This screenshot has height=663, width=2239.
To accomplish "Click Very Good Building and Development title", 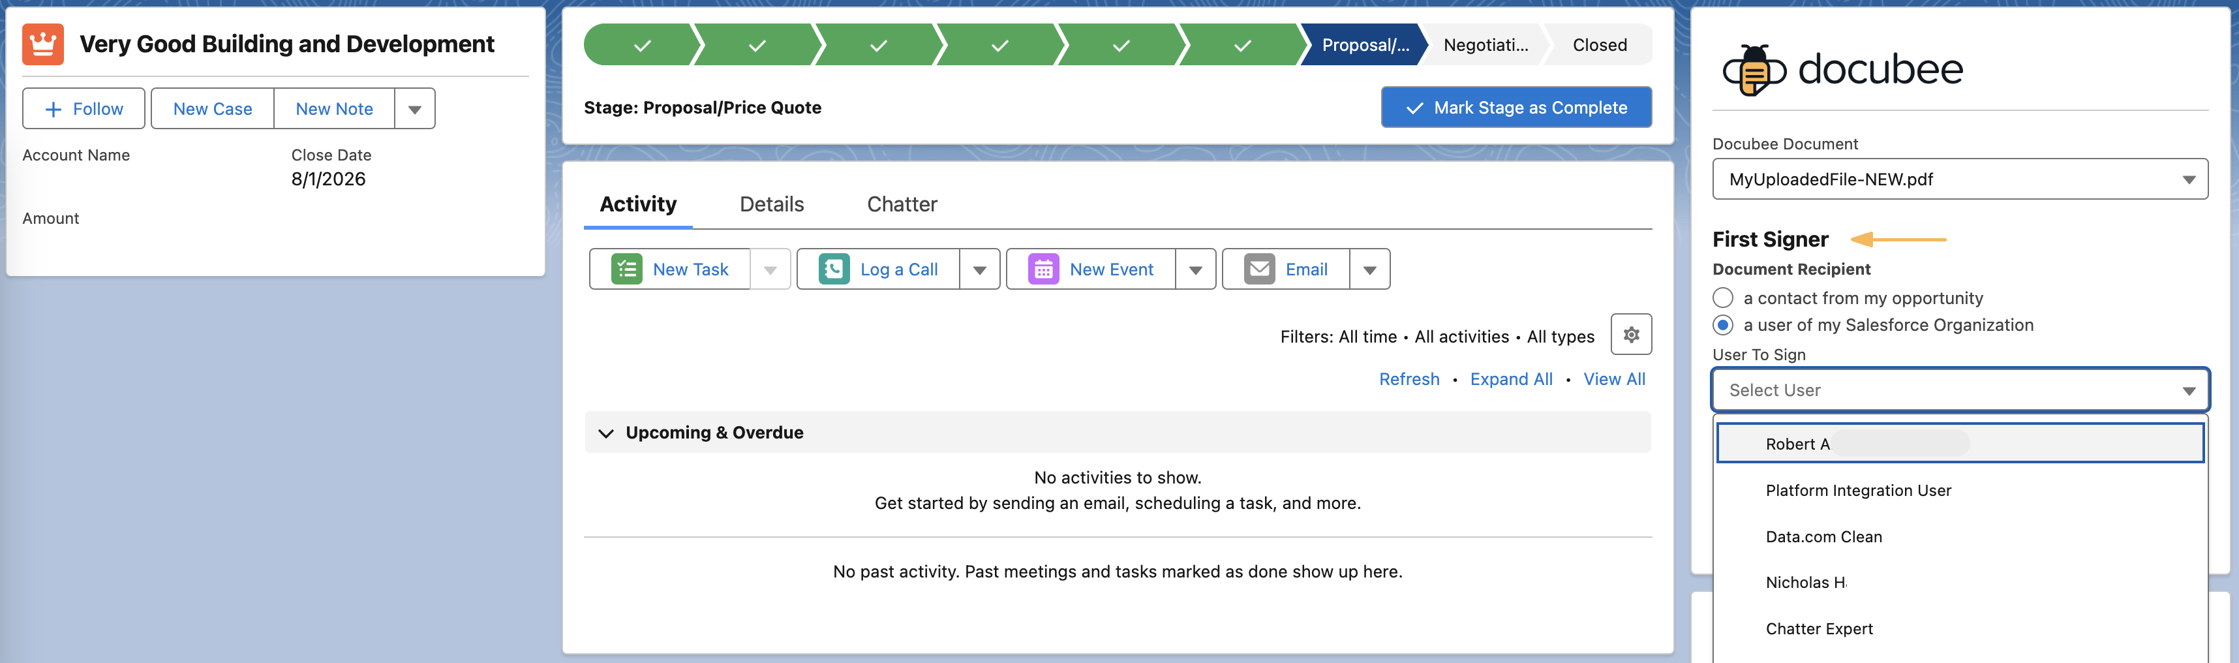I will [287, 44].
